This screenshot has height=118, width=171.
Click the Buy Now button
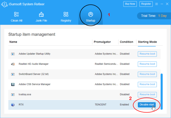pos(130,4)
